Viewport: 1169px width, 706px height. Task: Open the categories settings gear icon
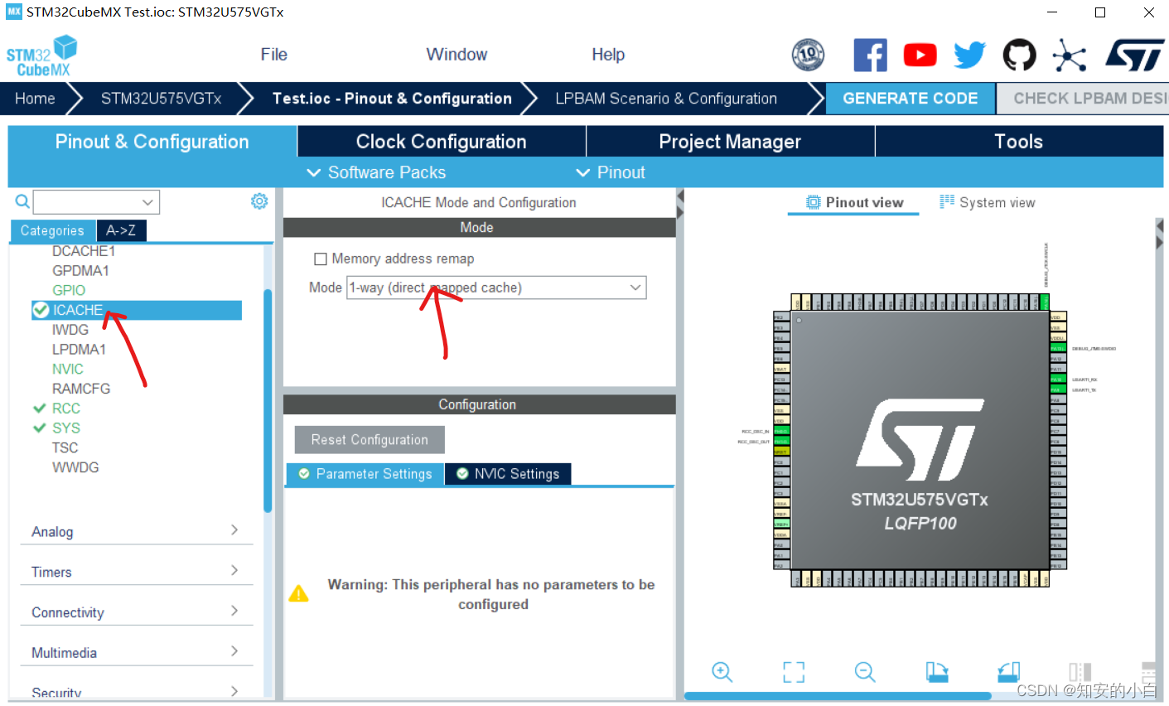coord(259,201)
